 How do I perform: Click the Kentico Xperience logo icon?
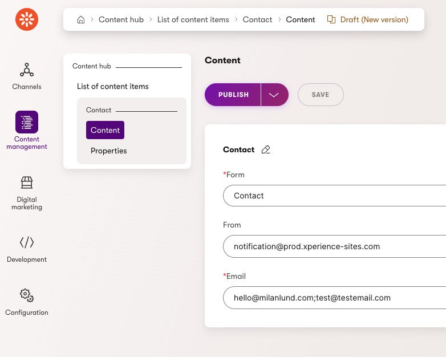click(27, 19)
